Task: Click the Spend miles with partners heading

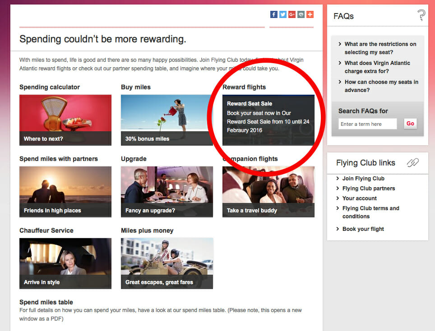Action: (x=59, y=159)
